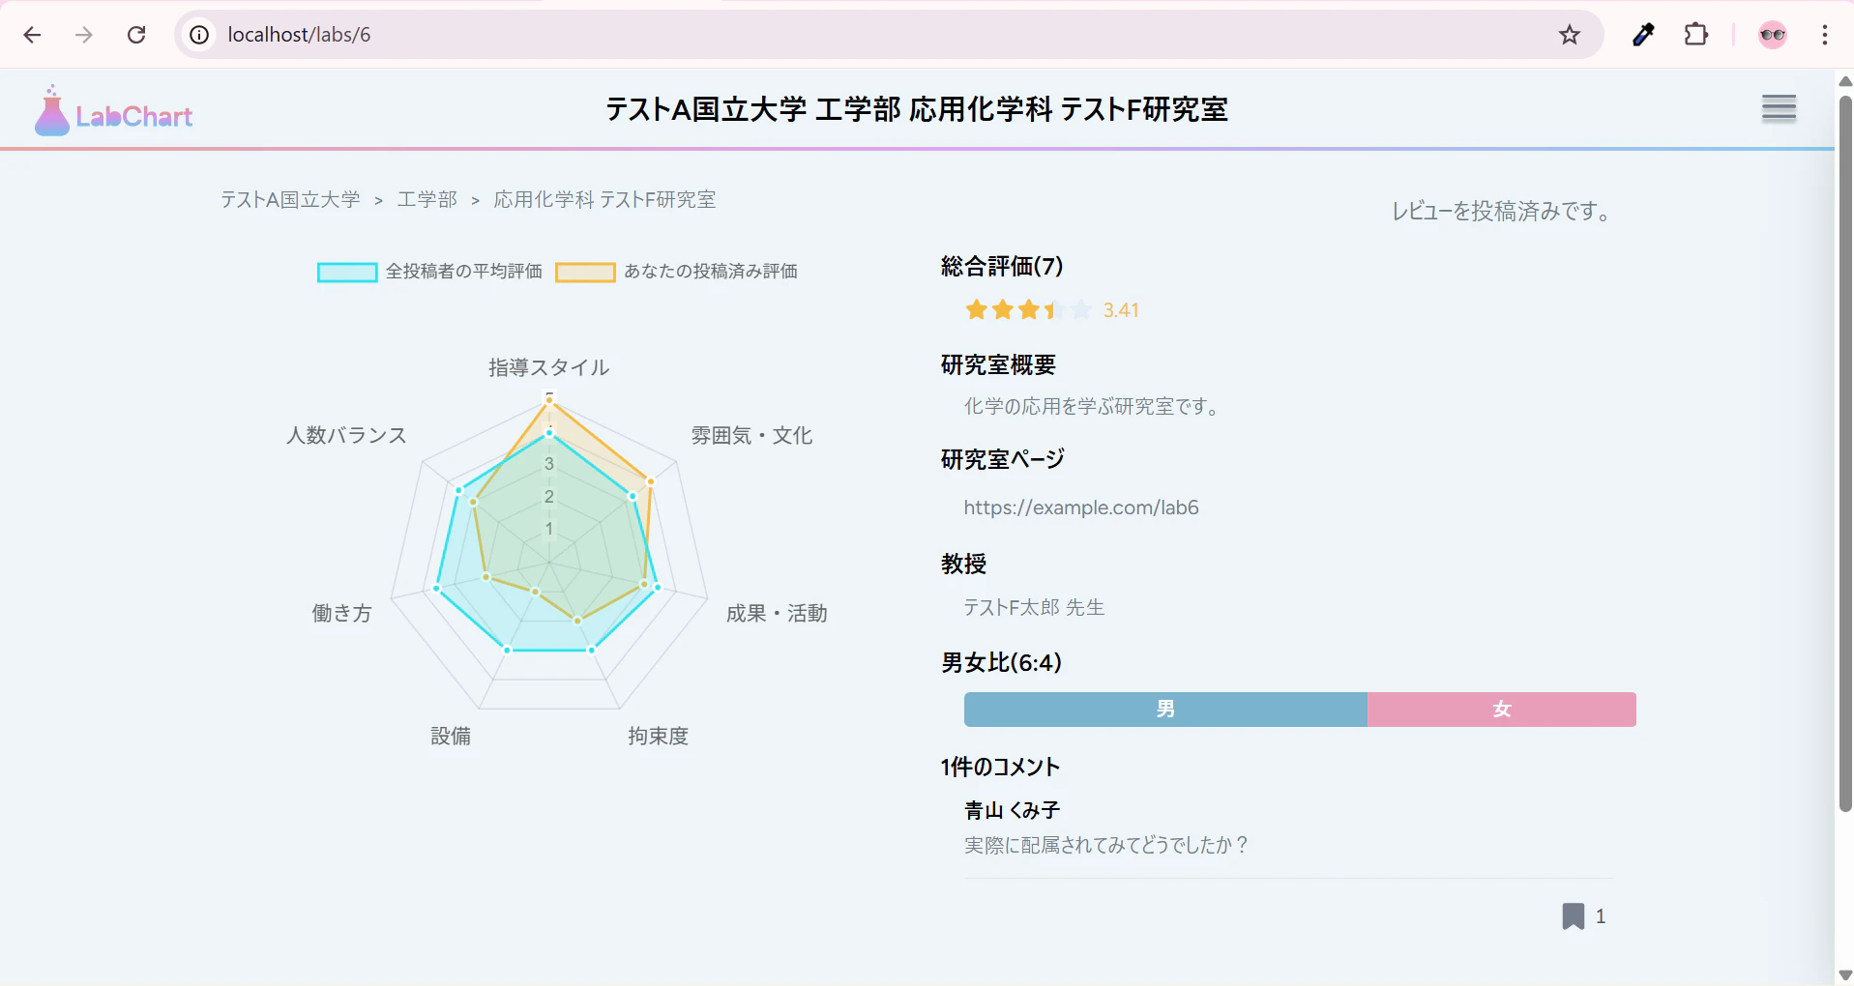Image resolution: width=1854 pixels, height=986 pixels.
Task: Click the blue 男 ratio bar segment
Action: coord(1164,710)
